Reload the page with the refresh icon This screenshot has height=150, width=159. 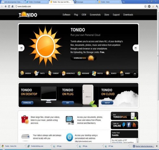pos(9,6)
